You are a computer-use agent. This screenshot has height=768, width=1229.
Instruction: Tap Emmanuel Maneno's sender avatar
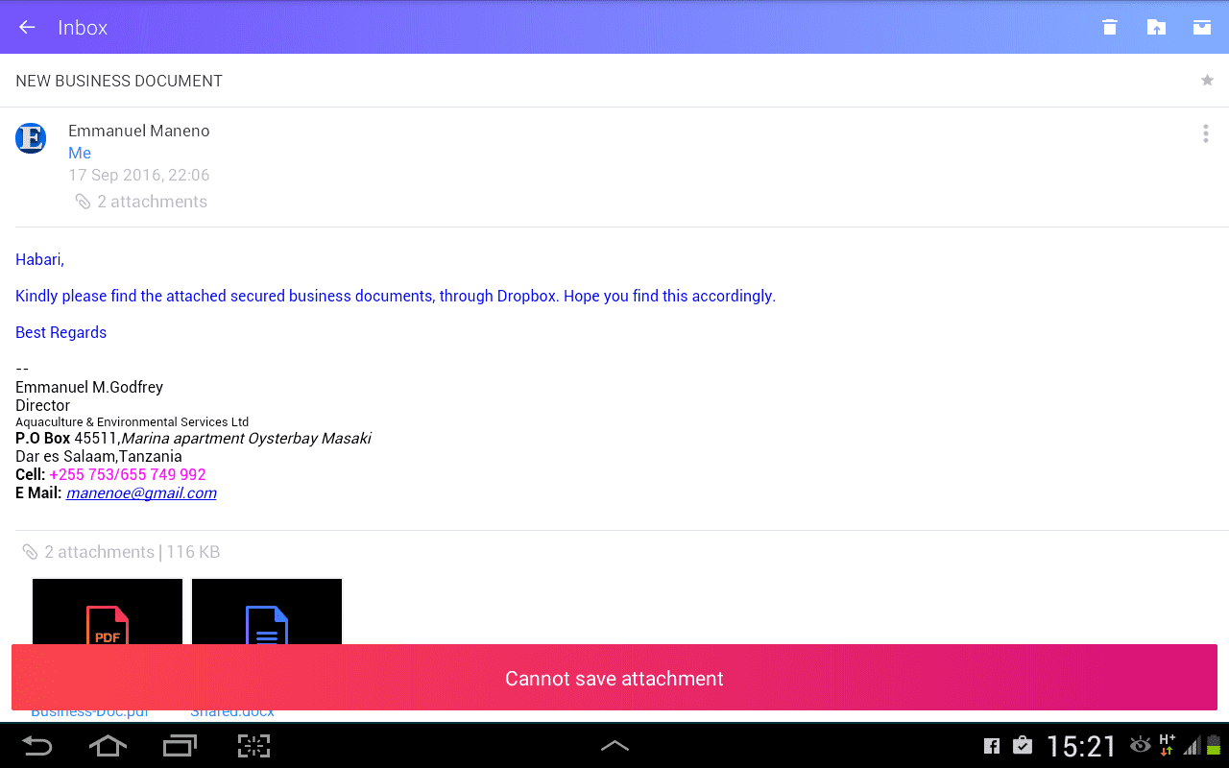(31, 138)
